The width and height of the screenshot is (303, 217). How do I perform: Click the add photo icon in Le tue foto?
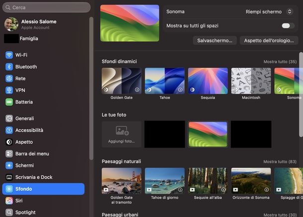(x=122, y=130)
